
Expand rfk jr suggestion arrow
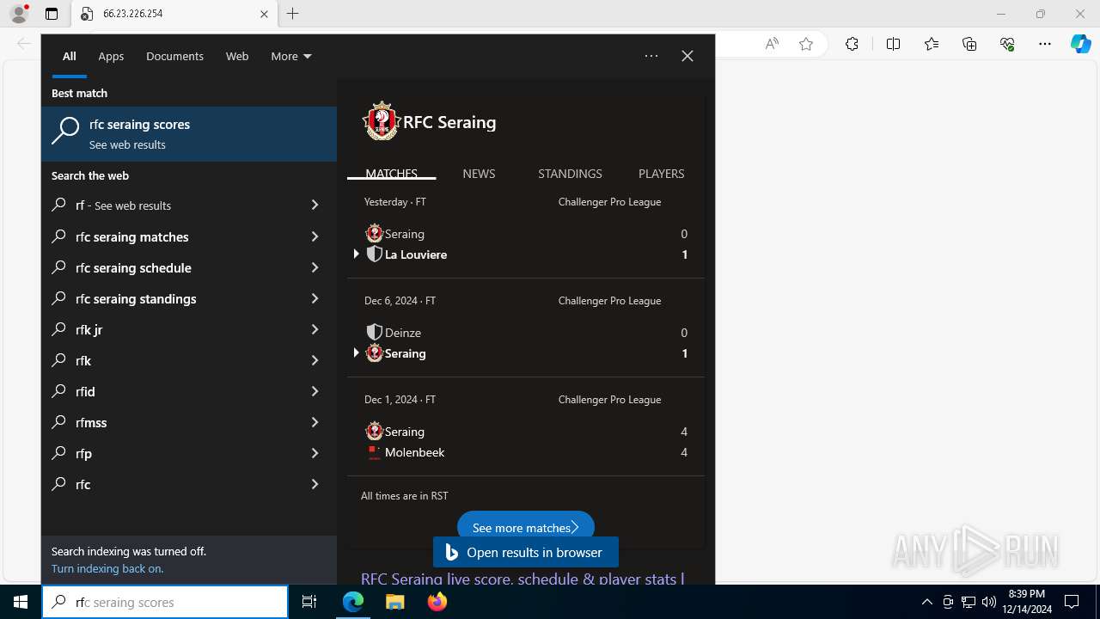(315, 328)
